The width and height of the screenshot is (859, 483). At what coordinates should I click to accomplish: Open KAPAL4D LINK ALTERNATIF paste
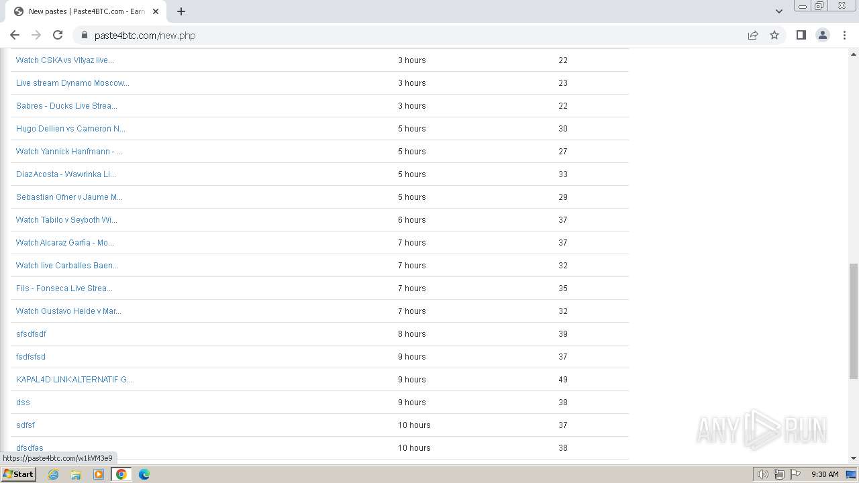[74, 380]
